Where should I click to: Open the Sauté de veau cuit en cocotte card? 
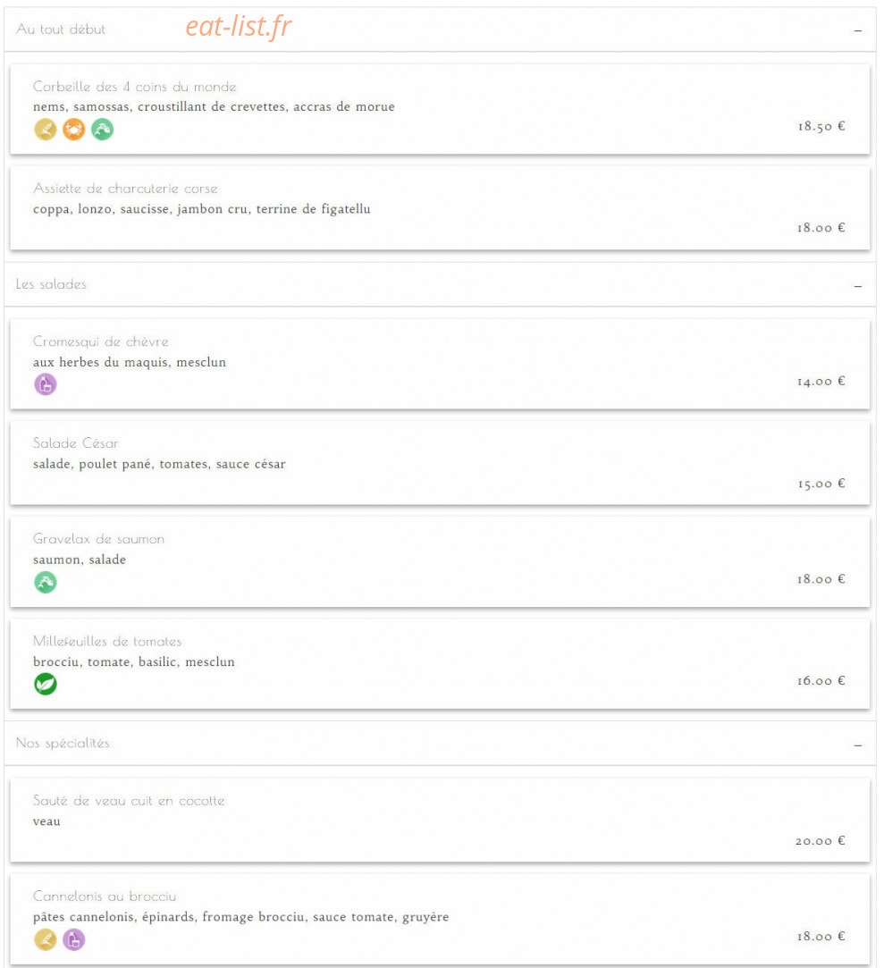(440, 821)
